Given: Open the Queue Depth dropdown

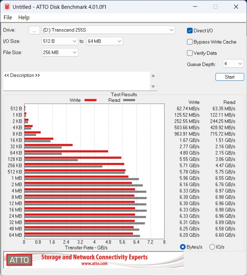Looking at the screenshot, I should [x=233, y=63].
